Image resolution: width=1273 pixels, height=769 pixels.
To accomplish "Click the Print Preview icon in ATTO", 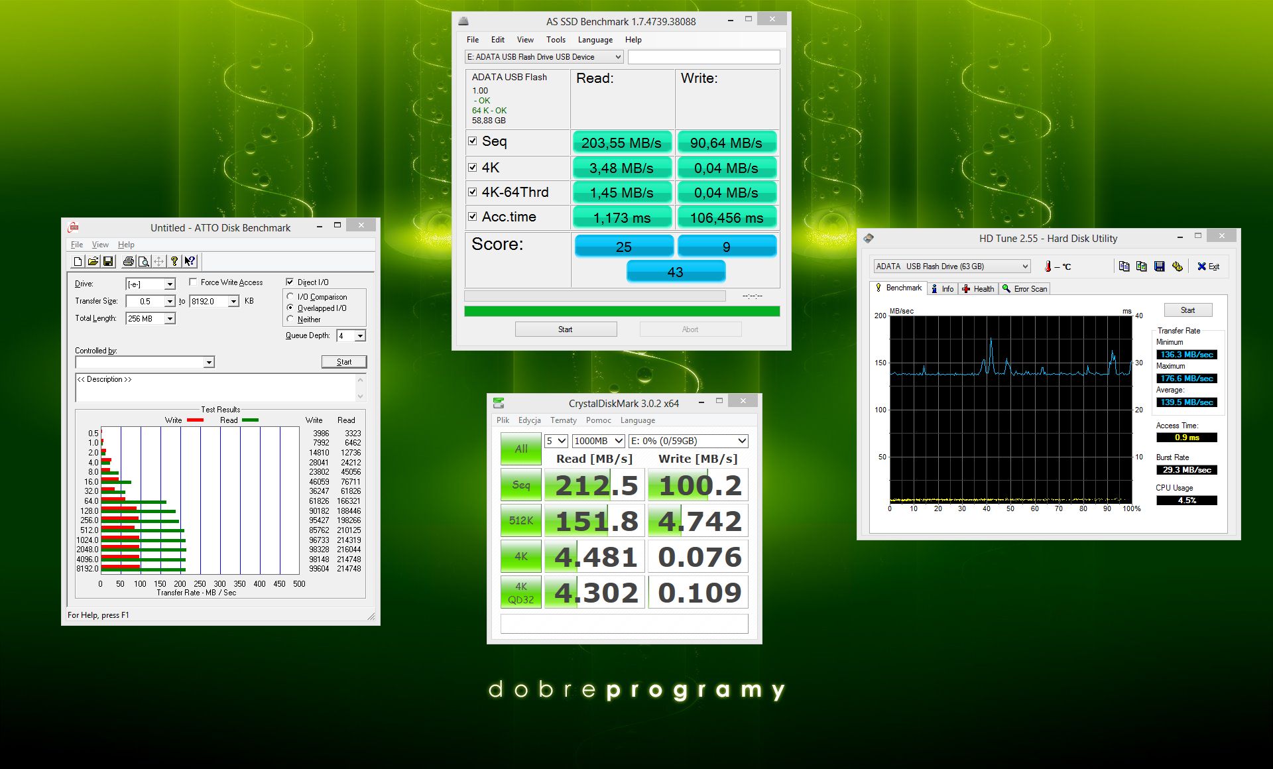I will click(143, 261).
